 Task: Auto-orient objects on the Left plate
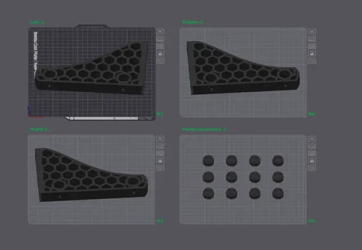coord(160,39)
